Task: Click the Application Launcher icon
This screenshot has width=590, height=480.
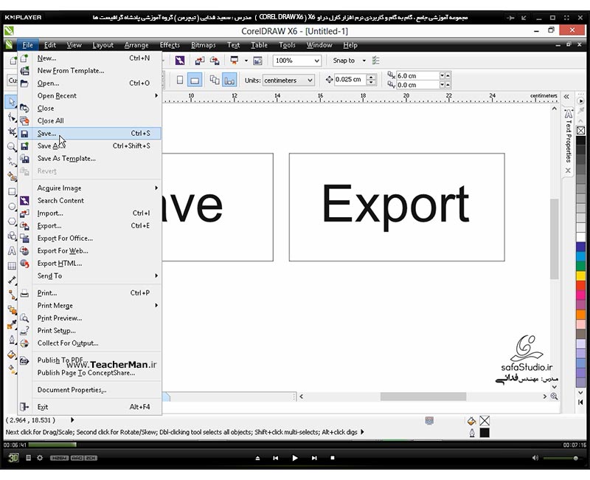Action: click(x=235, y=61)
